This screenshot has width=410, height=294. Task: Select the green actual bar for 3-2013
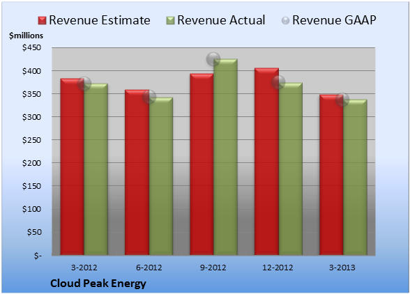355,177
